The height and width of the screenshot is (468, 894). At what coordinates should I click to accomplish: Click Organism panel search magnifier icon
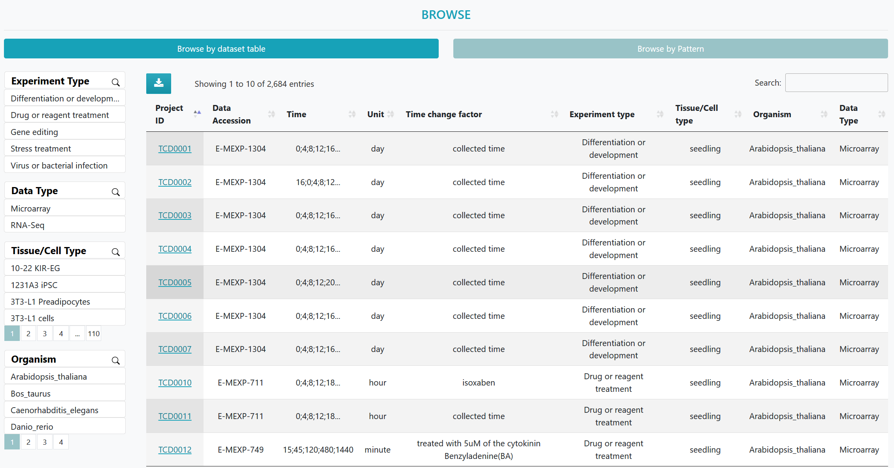(115, 360)
